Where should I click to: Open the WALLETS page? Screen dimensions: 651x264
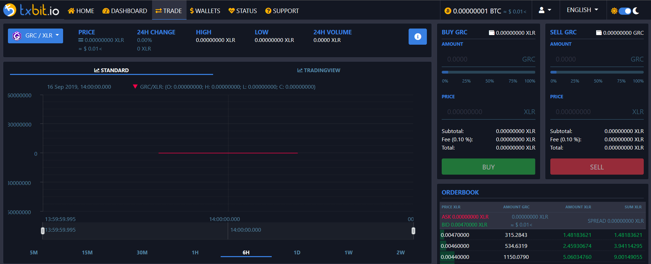click(x=205, y=11)
